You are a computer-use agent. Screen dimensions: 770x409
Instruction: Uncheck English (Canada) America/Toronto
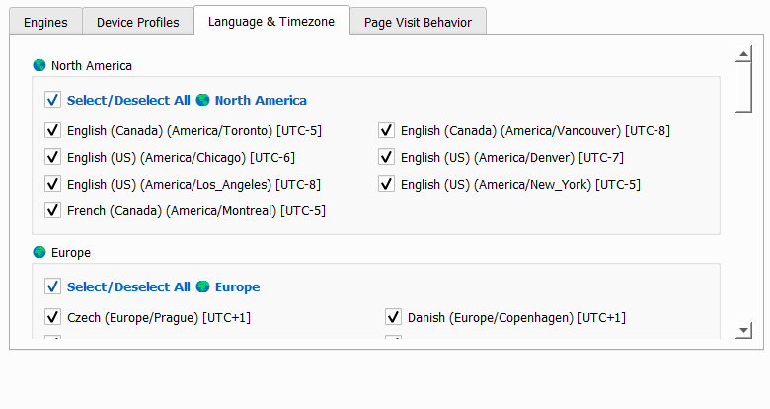(x=52, y=130)
